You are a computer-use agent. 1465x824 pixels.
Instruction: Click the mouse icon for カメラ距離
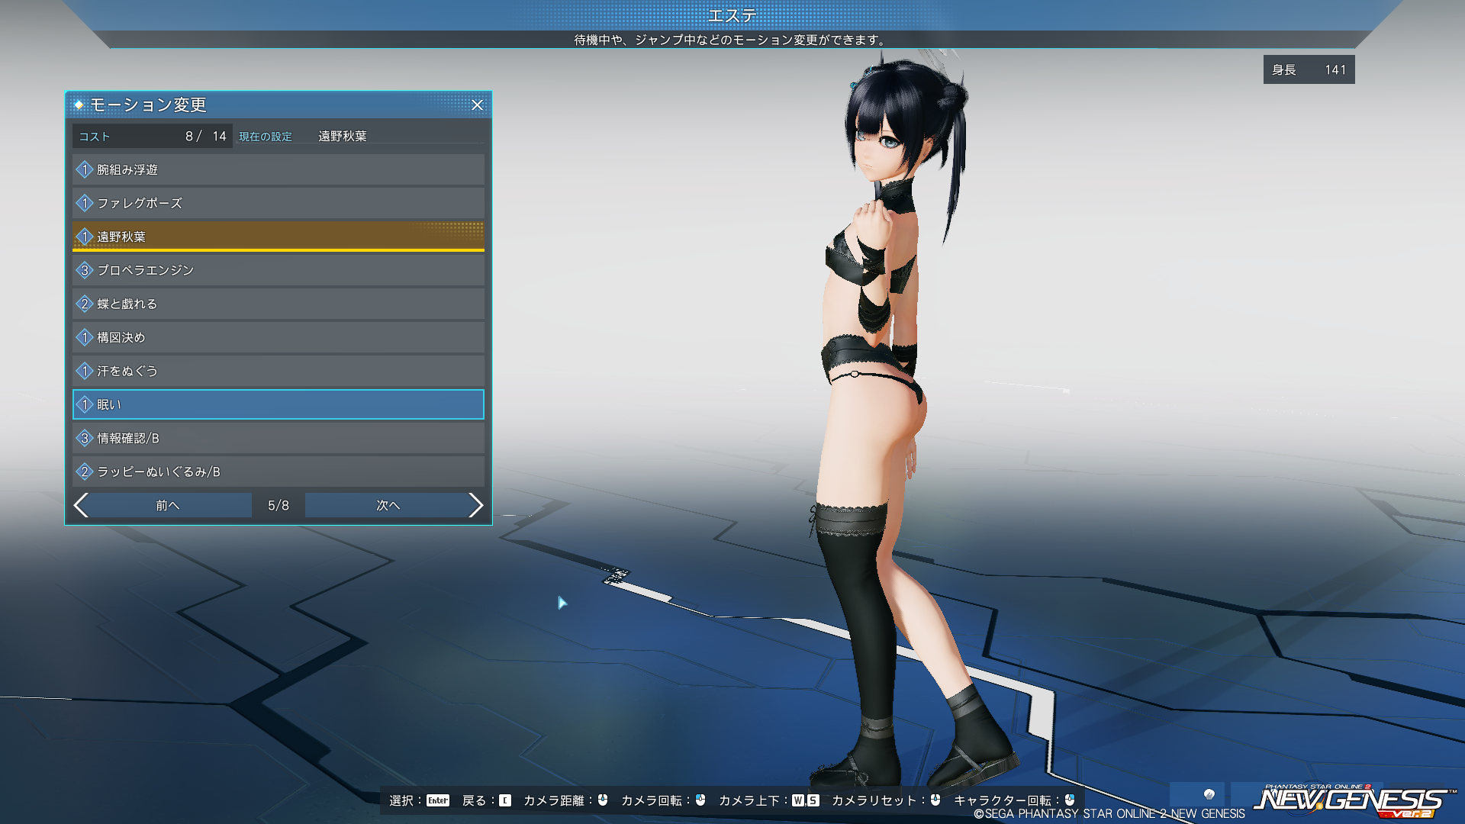point(603,800)
